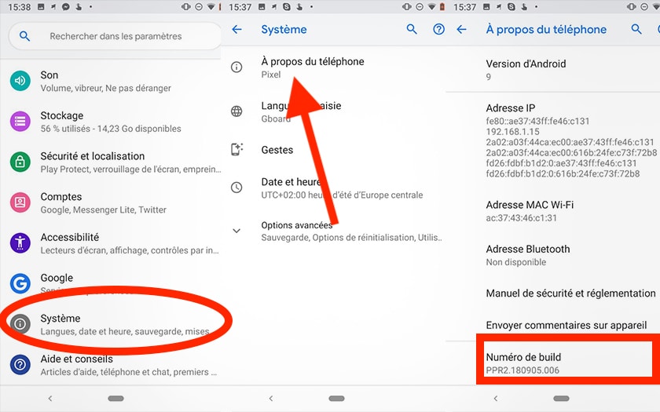Image resolution: width=660 pixels, height=412 pixels.
Task: Open Sécurité et localisation lock icon
Action: (20, 162)
